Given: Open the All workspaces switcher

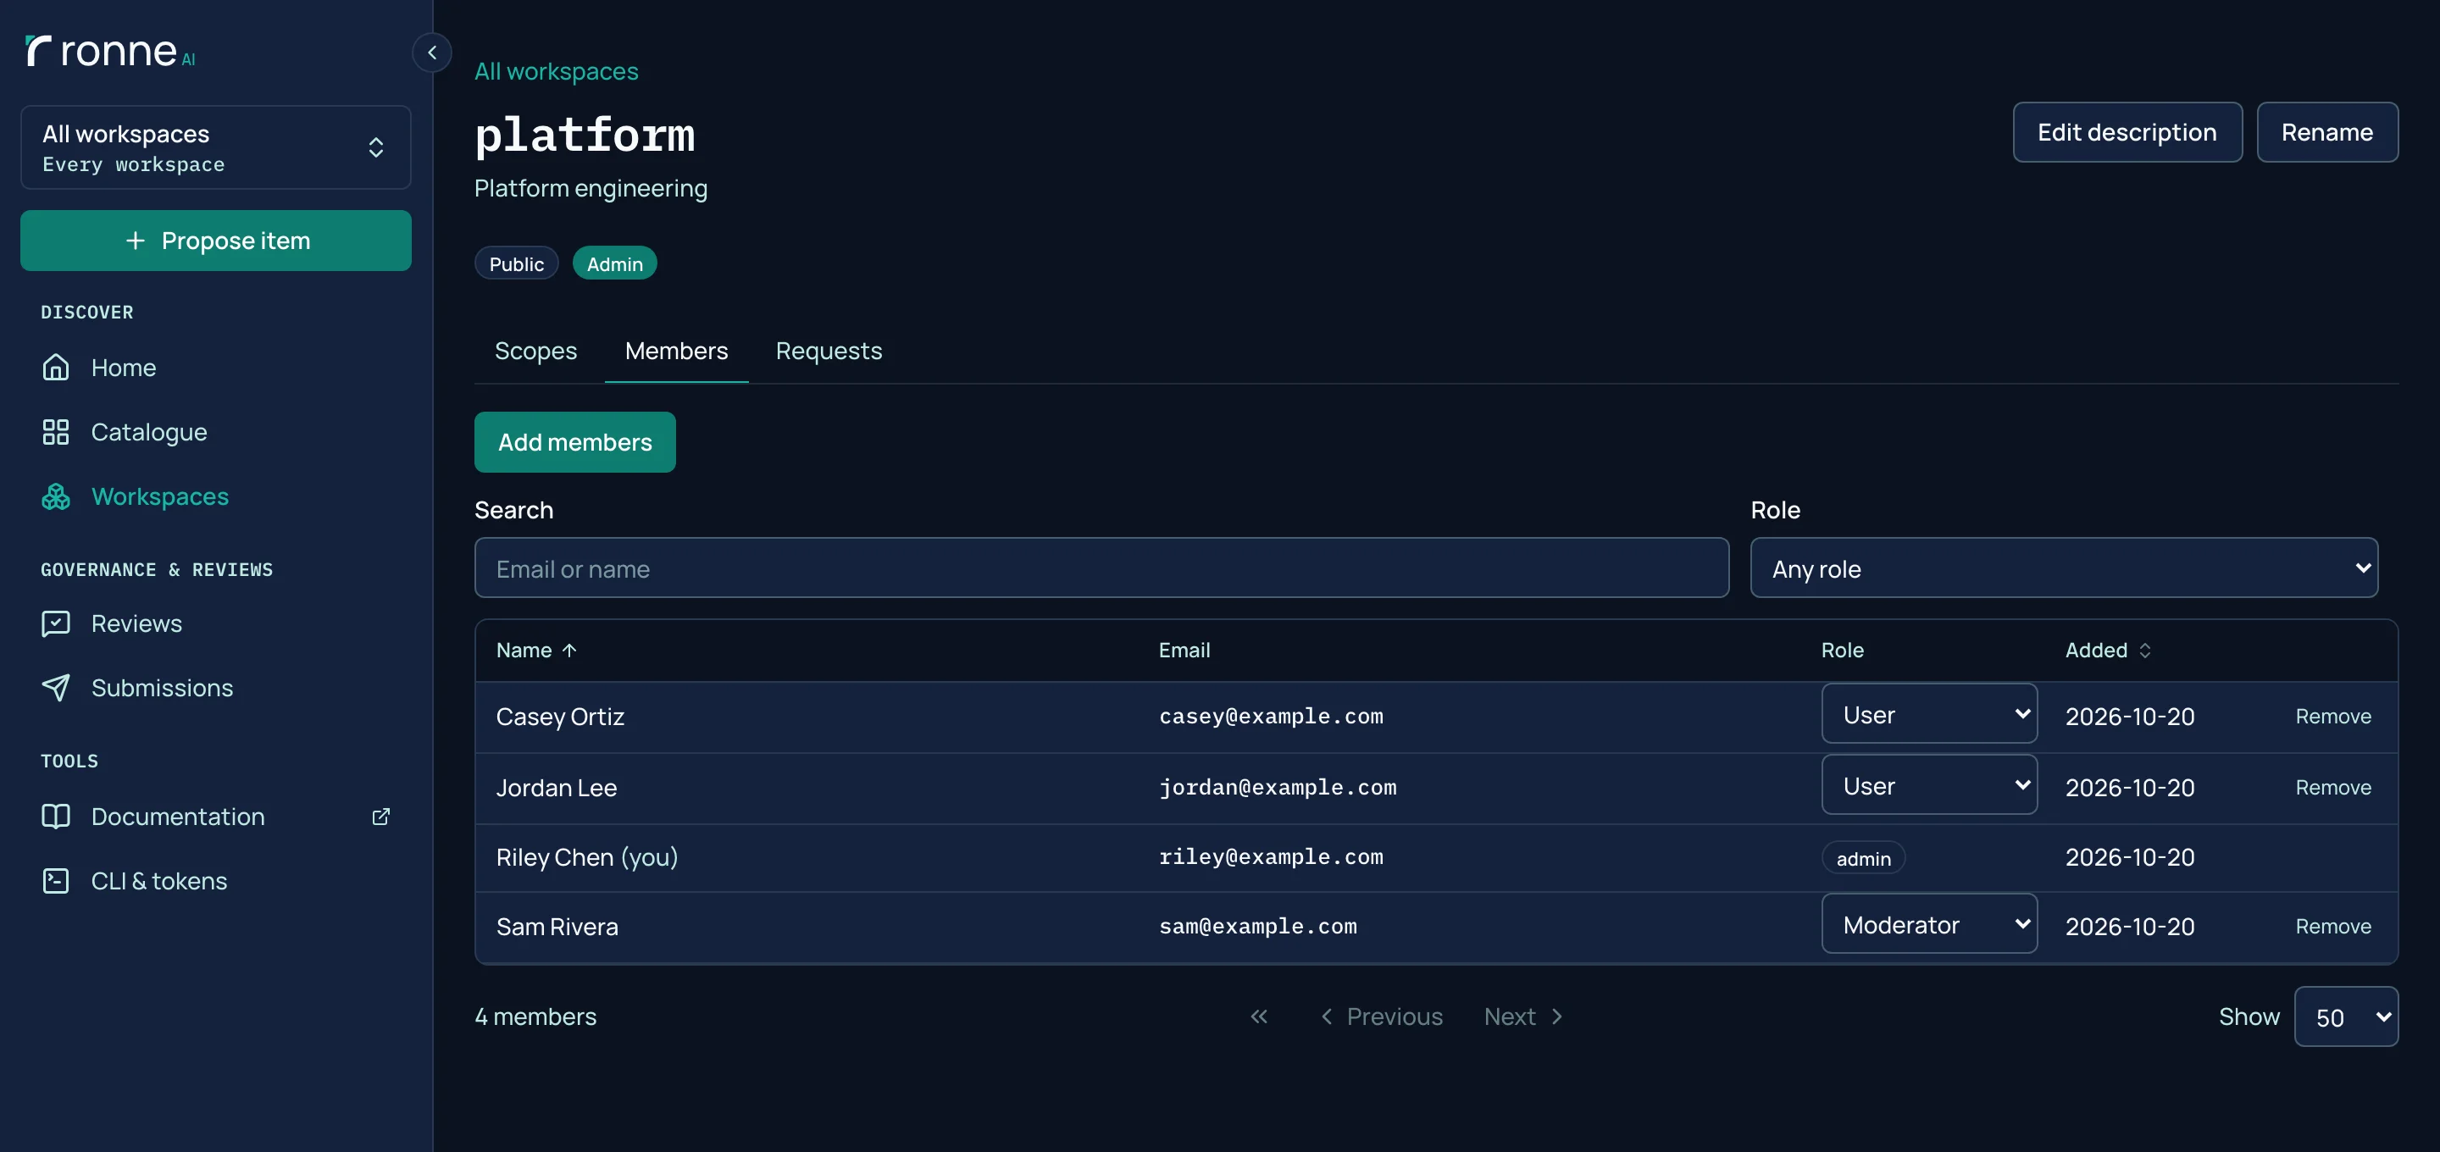Looking at the screenshot, I should coord(216,147).
